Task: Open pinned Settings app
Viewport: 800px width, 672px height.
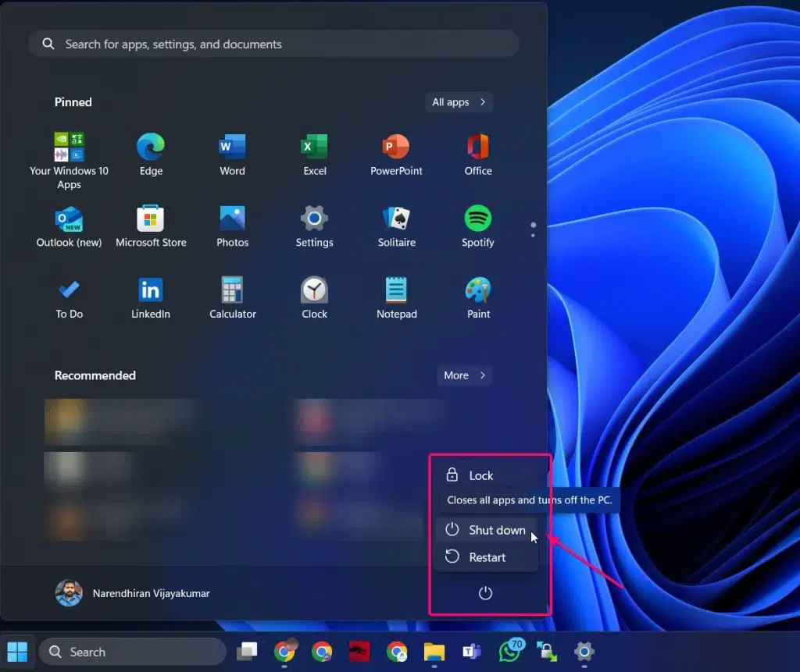Action: (x=314, y=226)
